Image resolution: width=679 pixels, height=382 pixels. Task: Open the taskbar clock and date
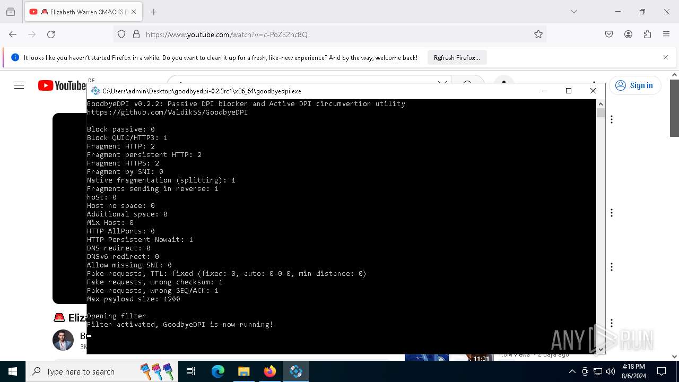(633, 371)
